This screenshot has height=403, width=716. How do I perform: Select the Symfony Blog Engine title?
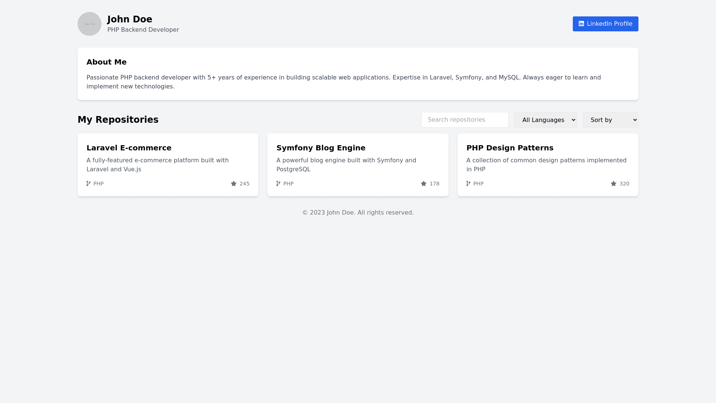coord(321,148)
